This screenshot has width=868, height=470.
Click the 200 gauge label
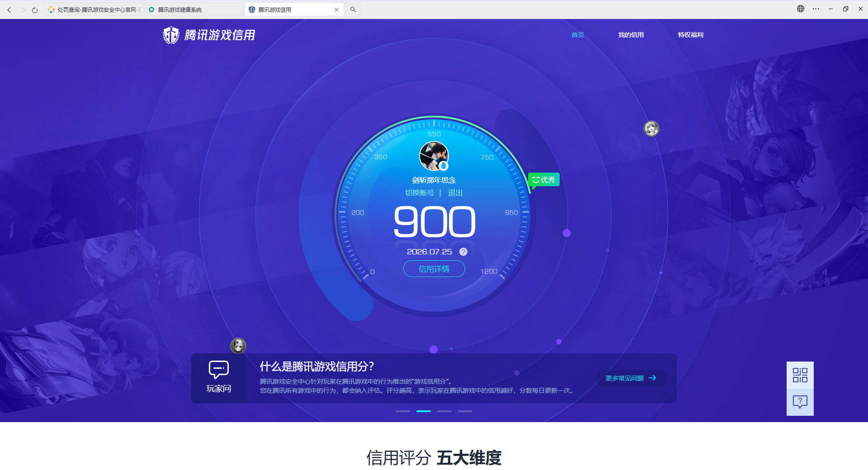358,212
